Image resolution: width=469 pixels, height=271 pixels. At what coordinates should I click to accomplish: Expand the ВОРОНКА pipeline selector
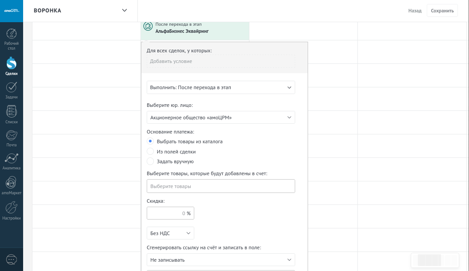(124, 11)
